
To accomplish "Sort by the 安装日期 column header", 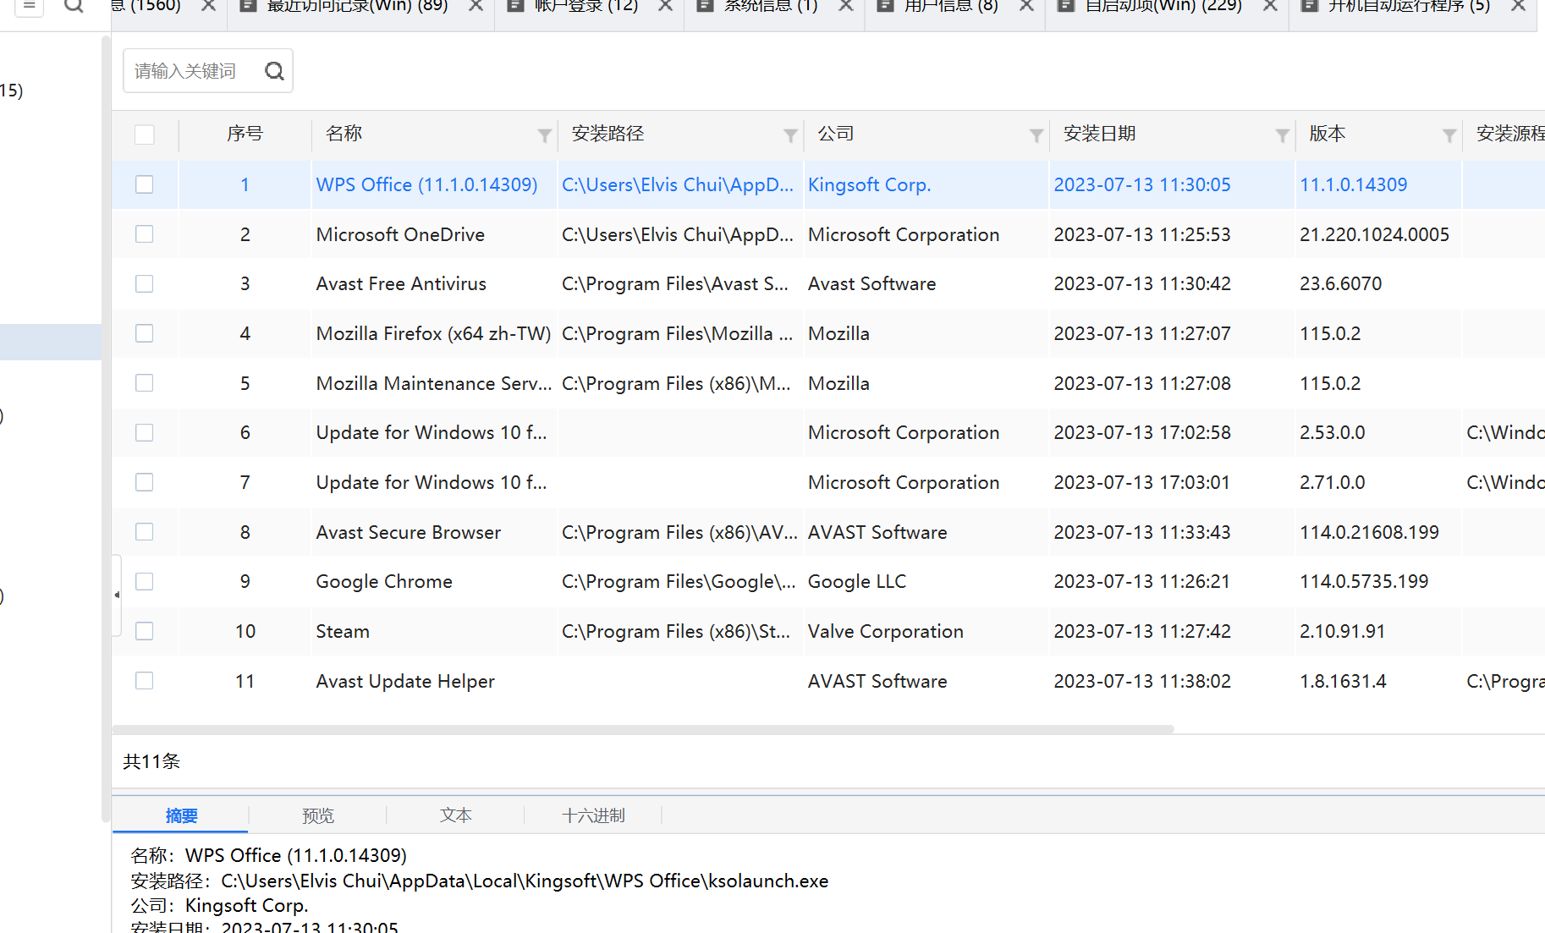I will [1099, 134].
